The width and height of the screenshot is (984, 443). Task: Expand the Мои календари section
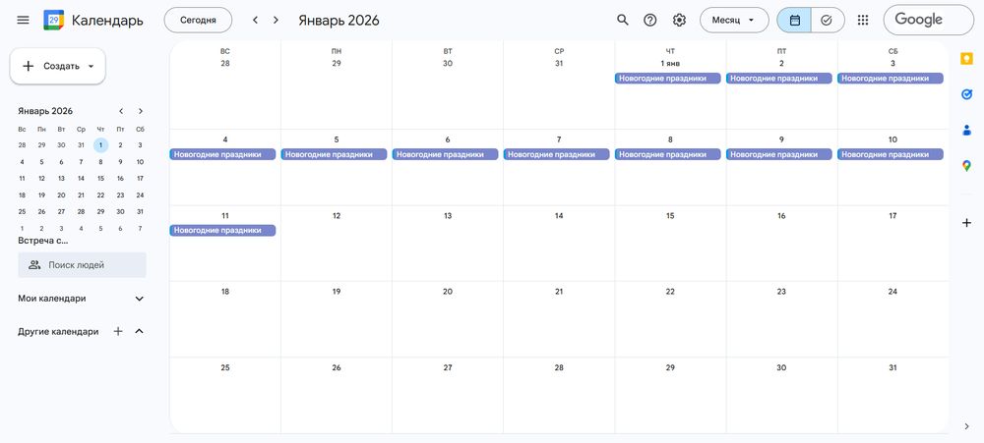click(x=140, y=299)
